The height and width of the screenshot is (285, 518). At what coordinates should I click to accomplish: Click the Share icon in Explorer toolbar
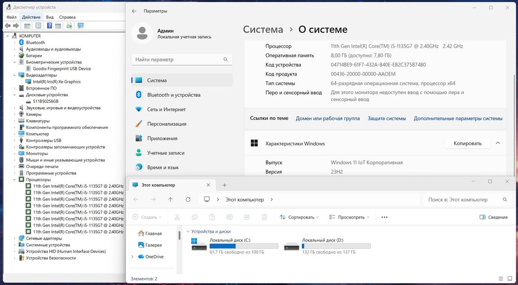coord(247,217)
